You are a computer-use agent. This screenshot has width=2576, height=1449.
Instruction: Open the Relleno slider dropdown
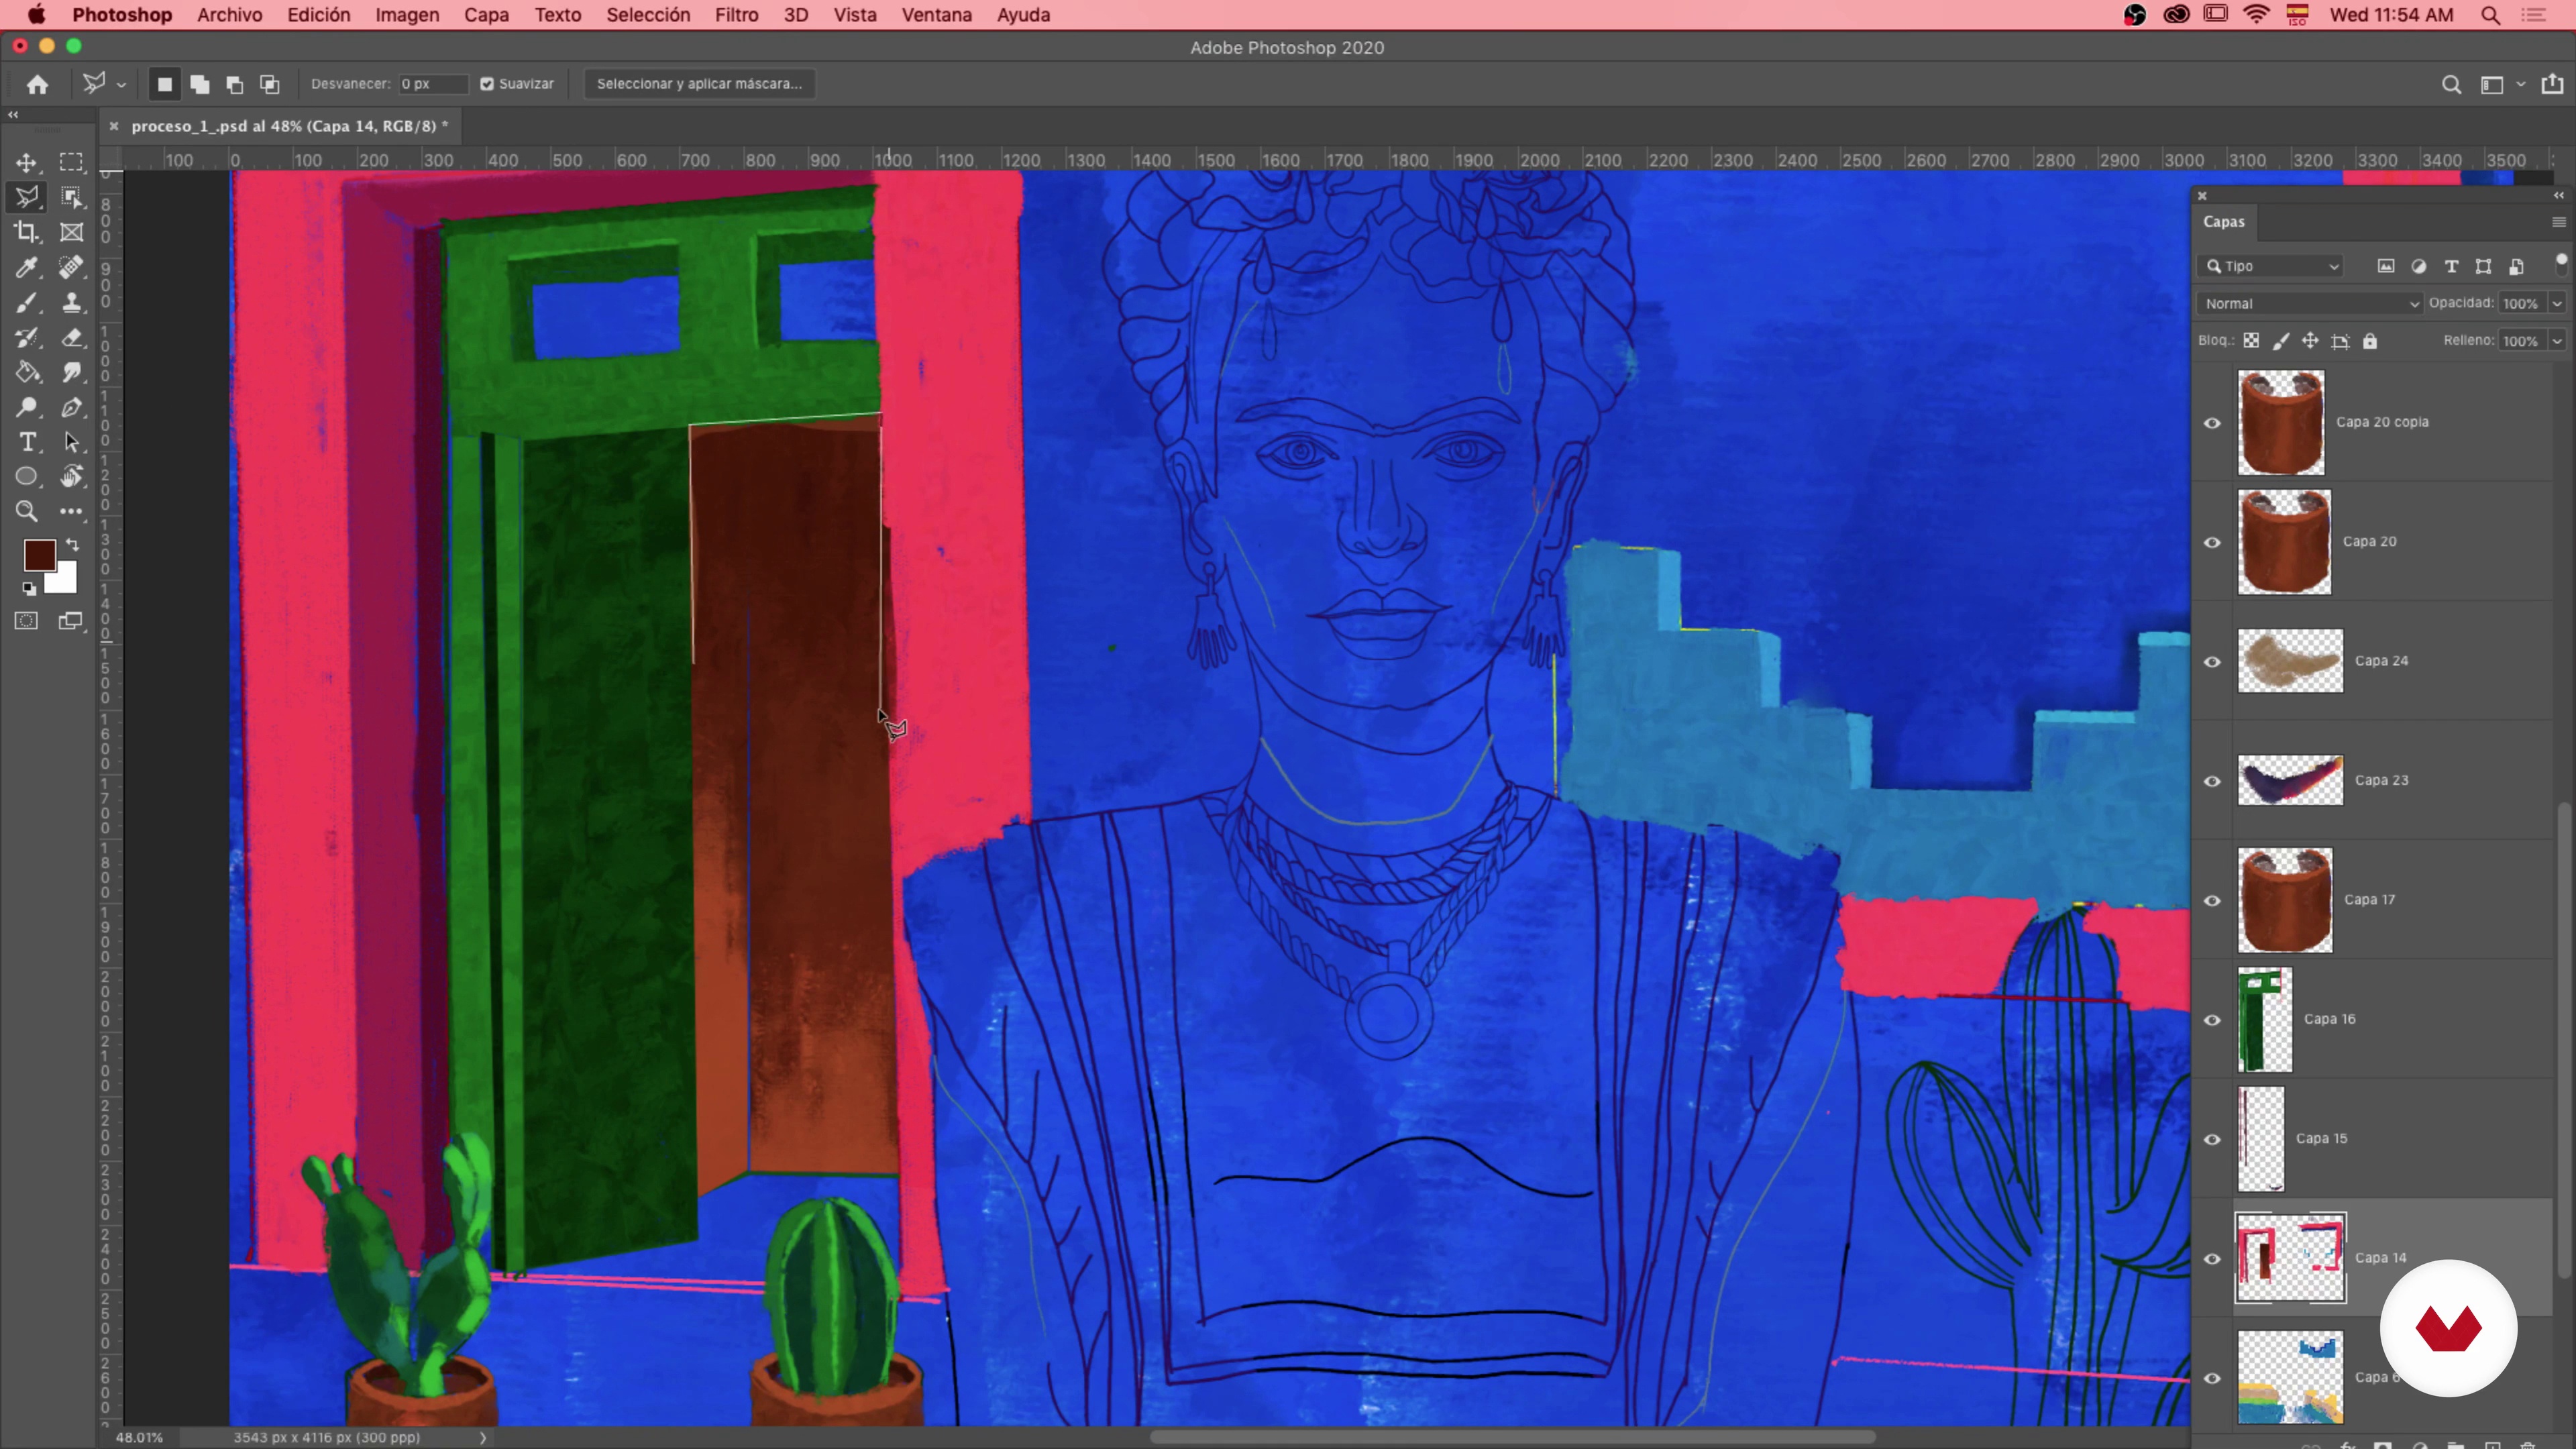[2557, 341]
